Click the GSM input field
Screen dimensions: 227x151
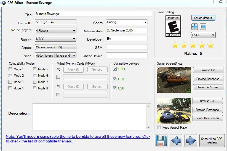(127, 47)
